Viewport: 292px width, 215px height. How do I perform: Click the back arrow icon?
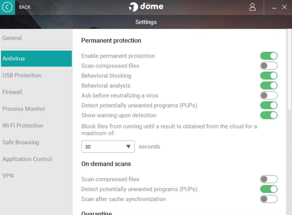tap(7, 7)
